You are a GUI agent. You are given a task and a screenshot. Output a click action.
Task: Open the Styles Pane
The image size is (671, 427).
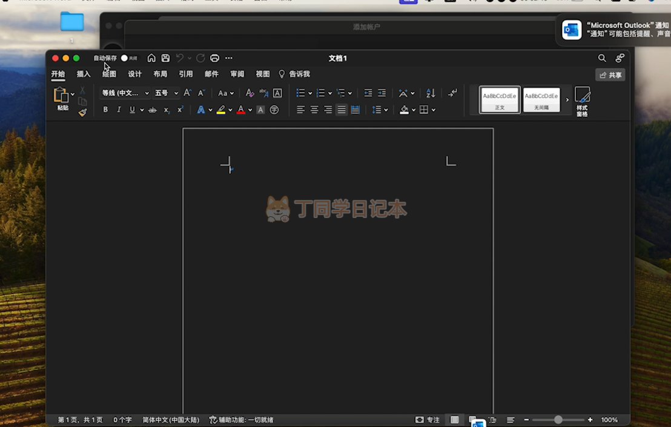click(x=582, y=101)
